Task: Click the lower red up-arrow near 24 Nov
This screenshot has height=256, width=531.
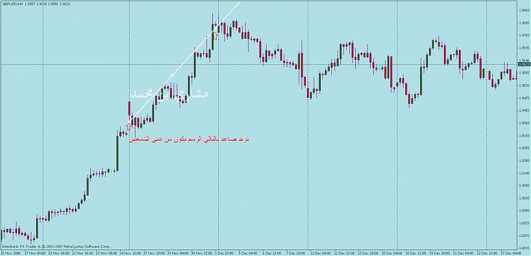Action: [x=128, y=127]
